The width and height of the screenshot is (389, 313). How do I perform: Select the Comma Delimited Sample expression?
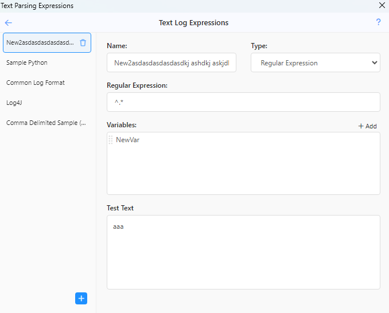47,123
